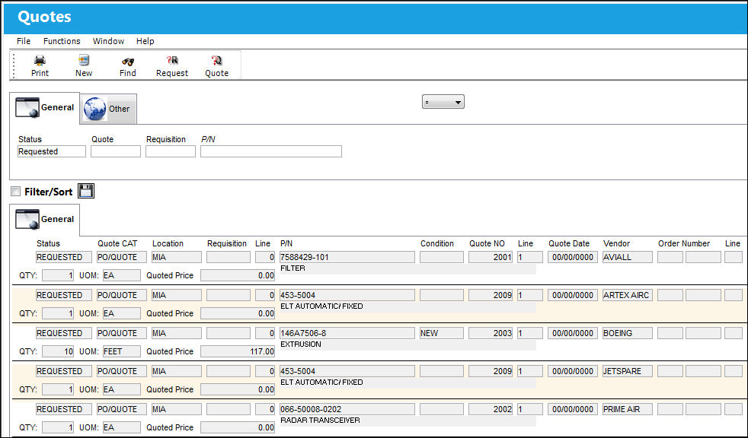Click vendor JETSPARE cell
The image size is (748, 438).
[628, 371]
